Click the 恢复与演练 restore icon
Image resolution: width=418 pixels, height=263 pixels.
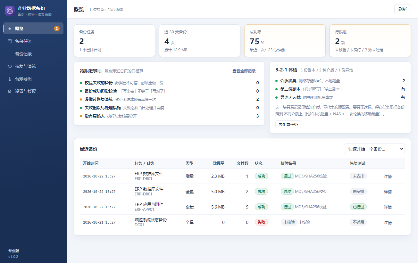click(x=10, y=66)
